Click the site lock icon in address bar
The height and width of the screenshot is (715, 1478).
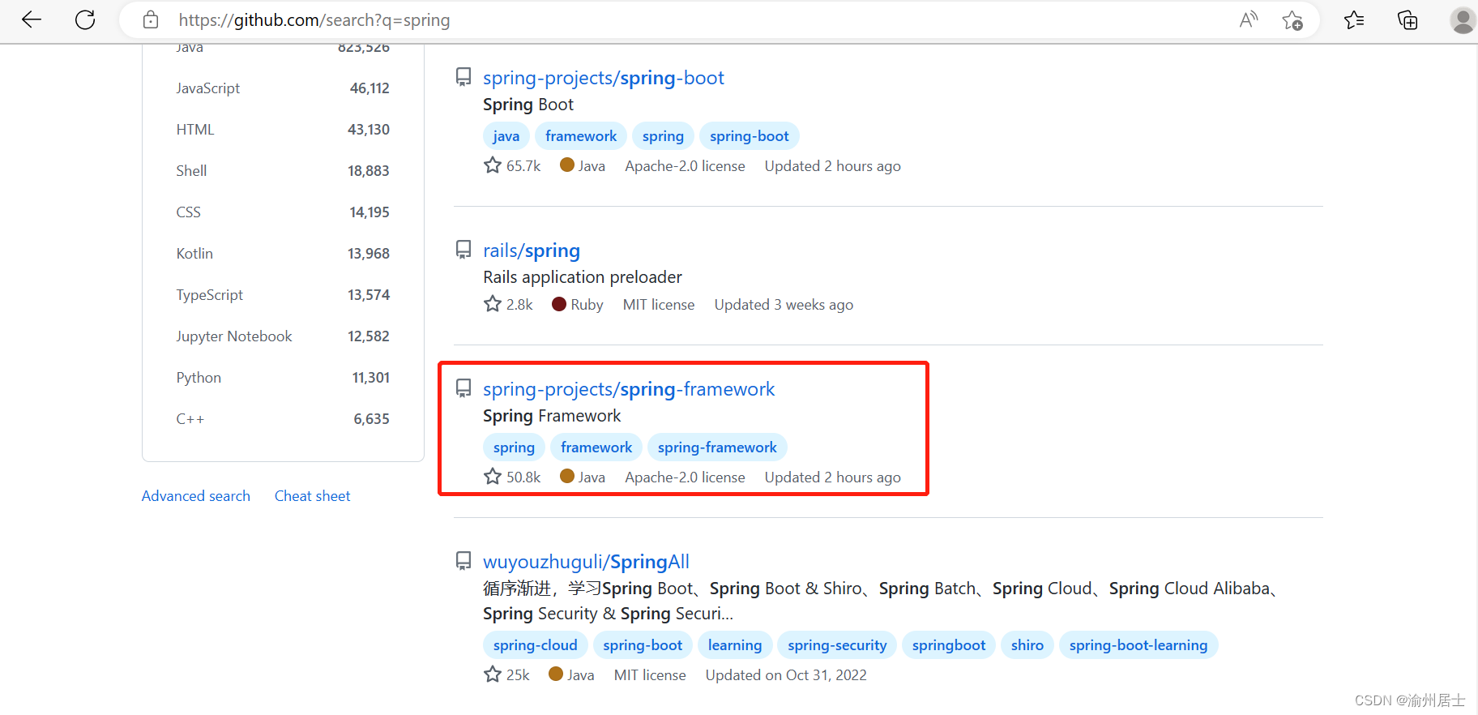151,19
